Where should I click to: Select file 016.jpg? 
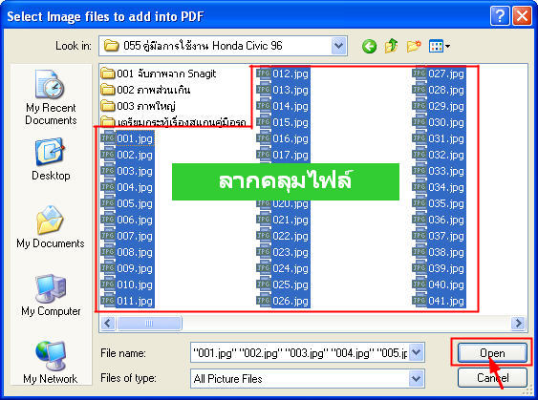coord(283,138)
